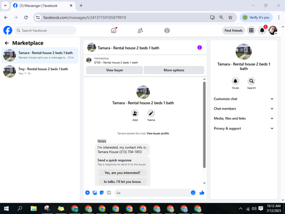Open the browser zoom magnifier icon

221,18
